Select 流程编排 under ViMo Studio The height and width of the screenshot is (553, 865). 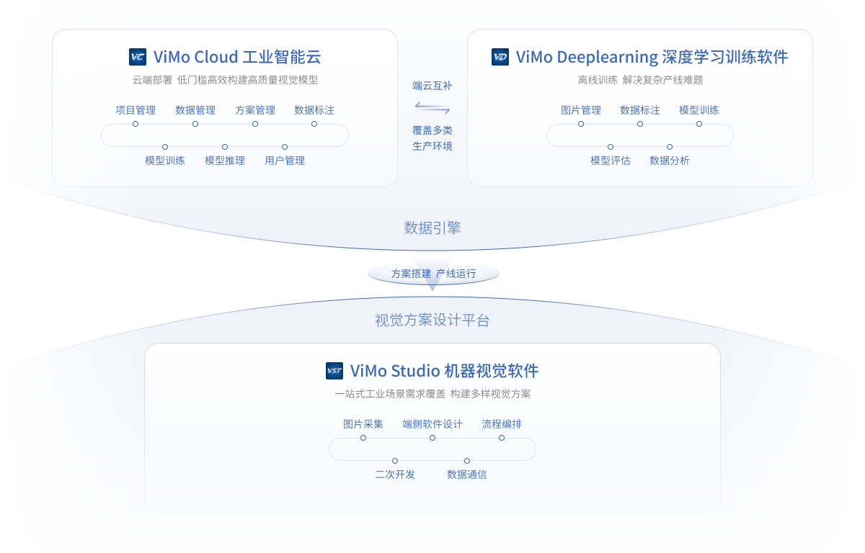502,424
